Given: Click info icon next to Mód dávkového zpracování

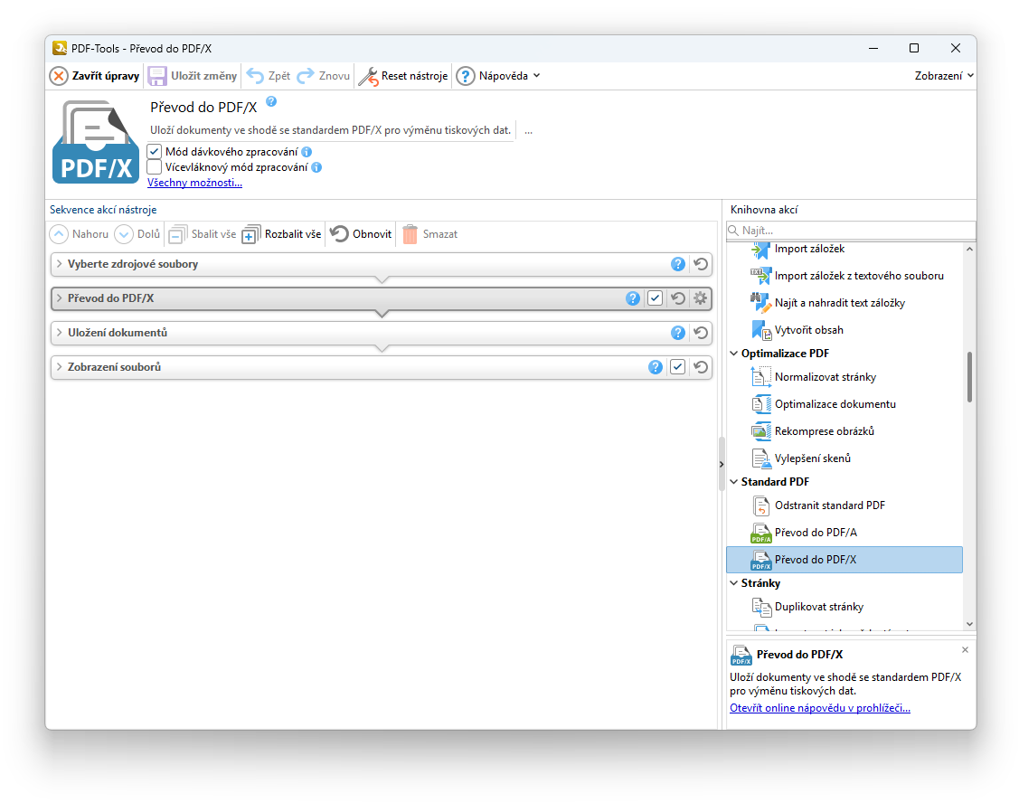Looking at the screenshot, I should tap(307, 152).
